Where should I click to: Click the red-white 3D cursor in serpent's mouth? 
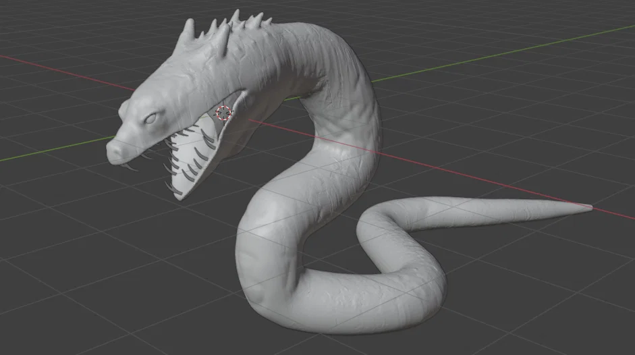coord(223,113)
